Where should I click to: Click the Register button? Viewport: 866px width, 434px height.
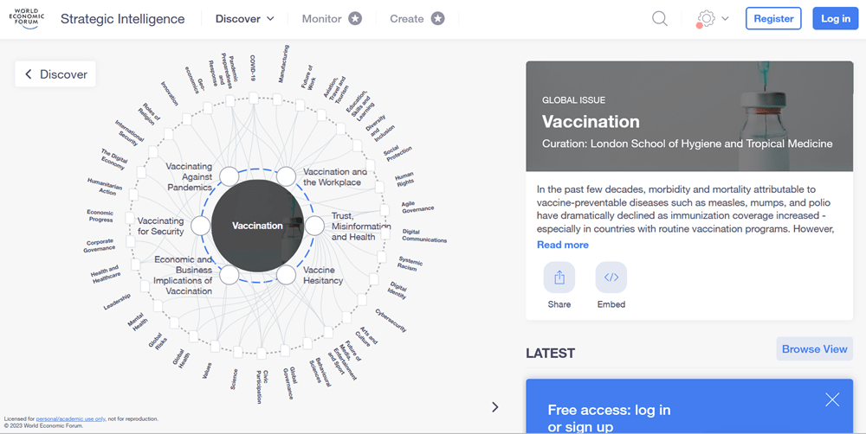click(x=773, y=19)
